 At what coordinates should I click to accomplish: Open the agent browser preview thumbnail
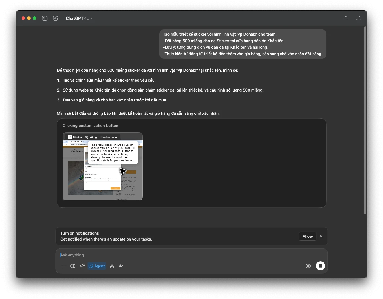102,166
